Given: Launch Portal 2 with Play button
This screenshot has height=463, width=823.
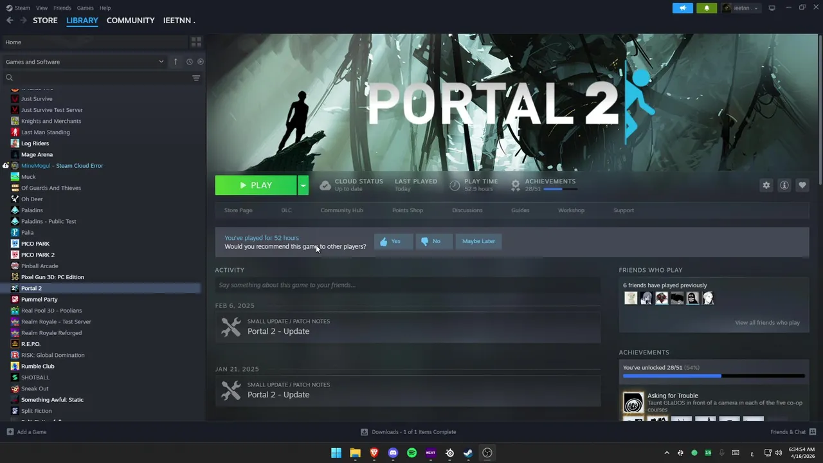Looking at the screenshot, I should [256, 185].
